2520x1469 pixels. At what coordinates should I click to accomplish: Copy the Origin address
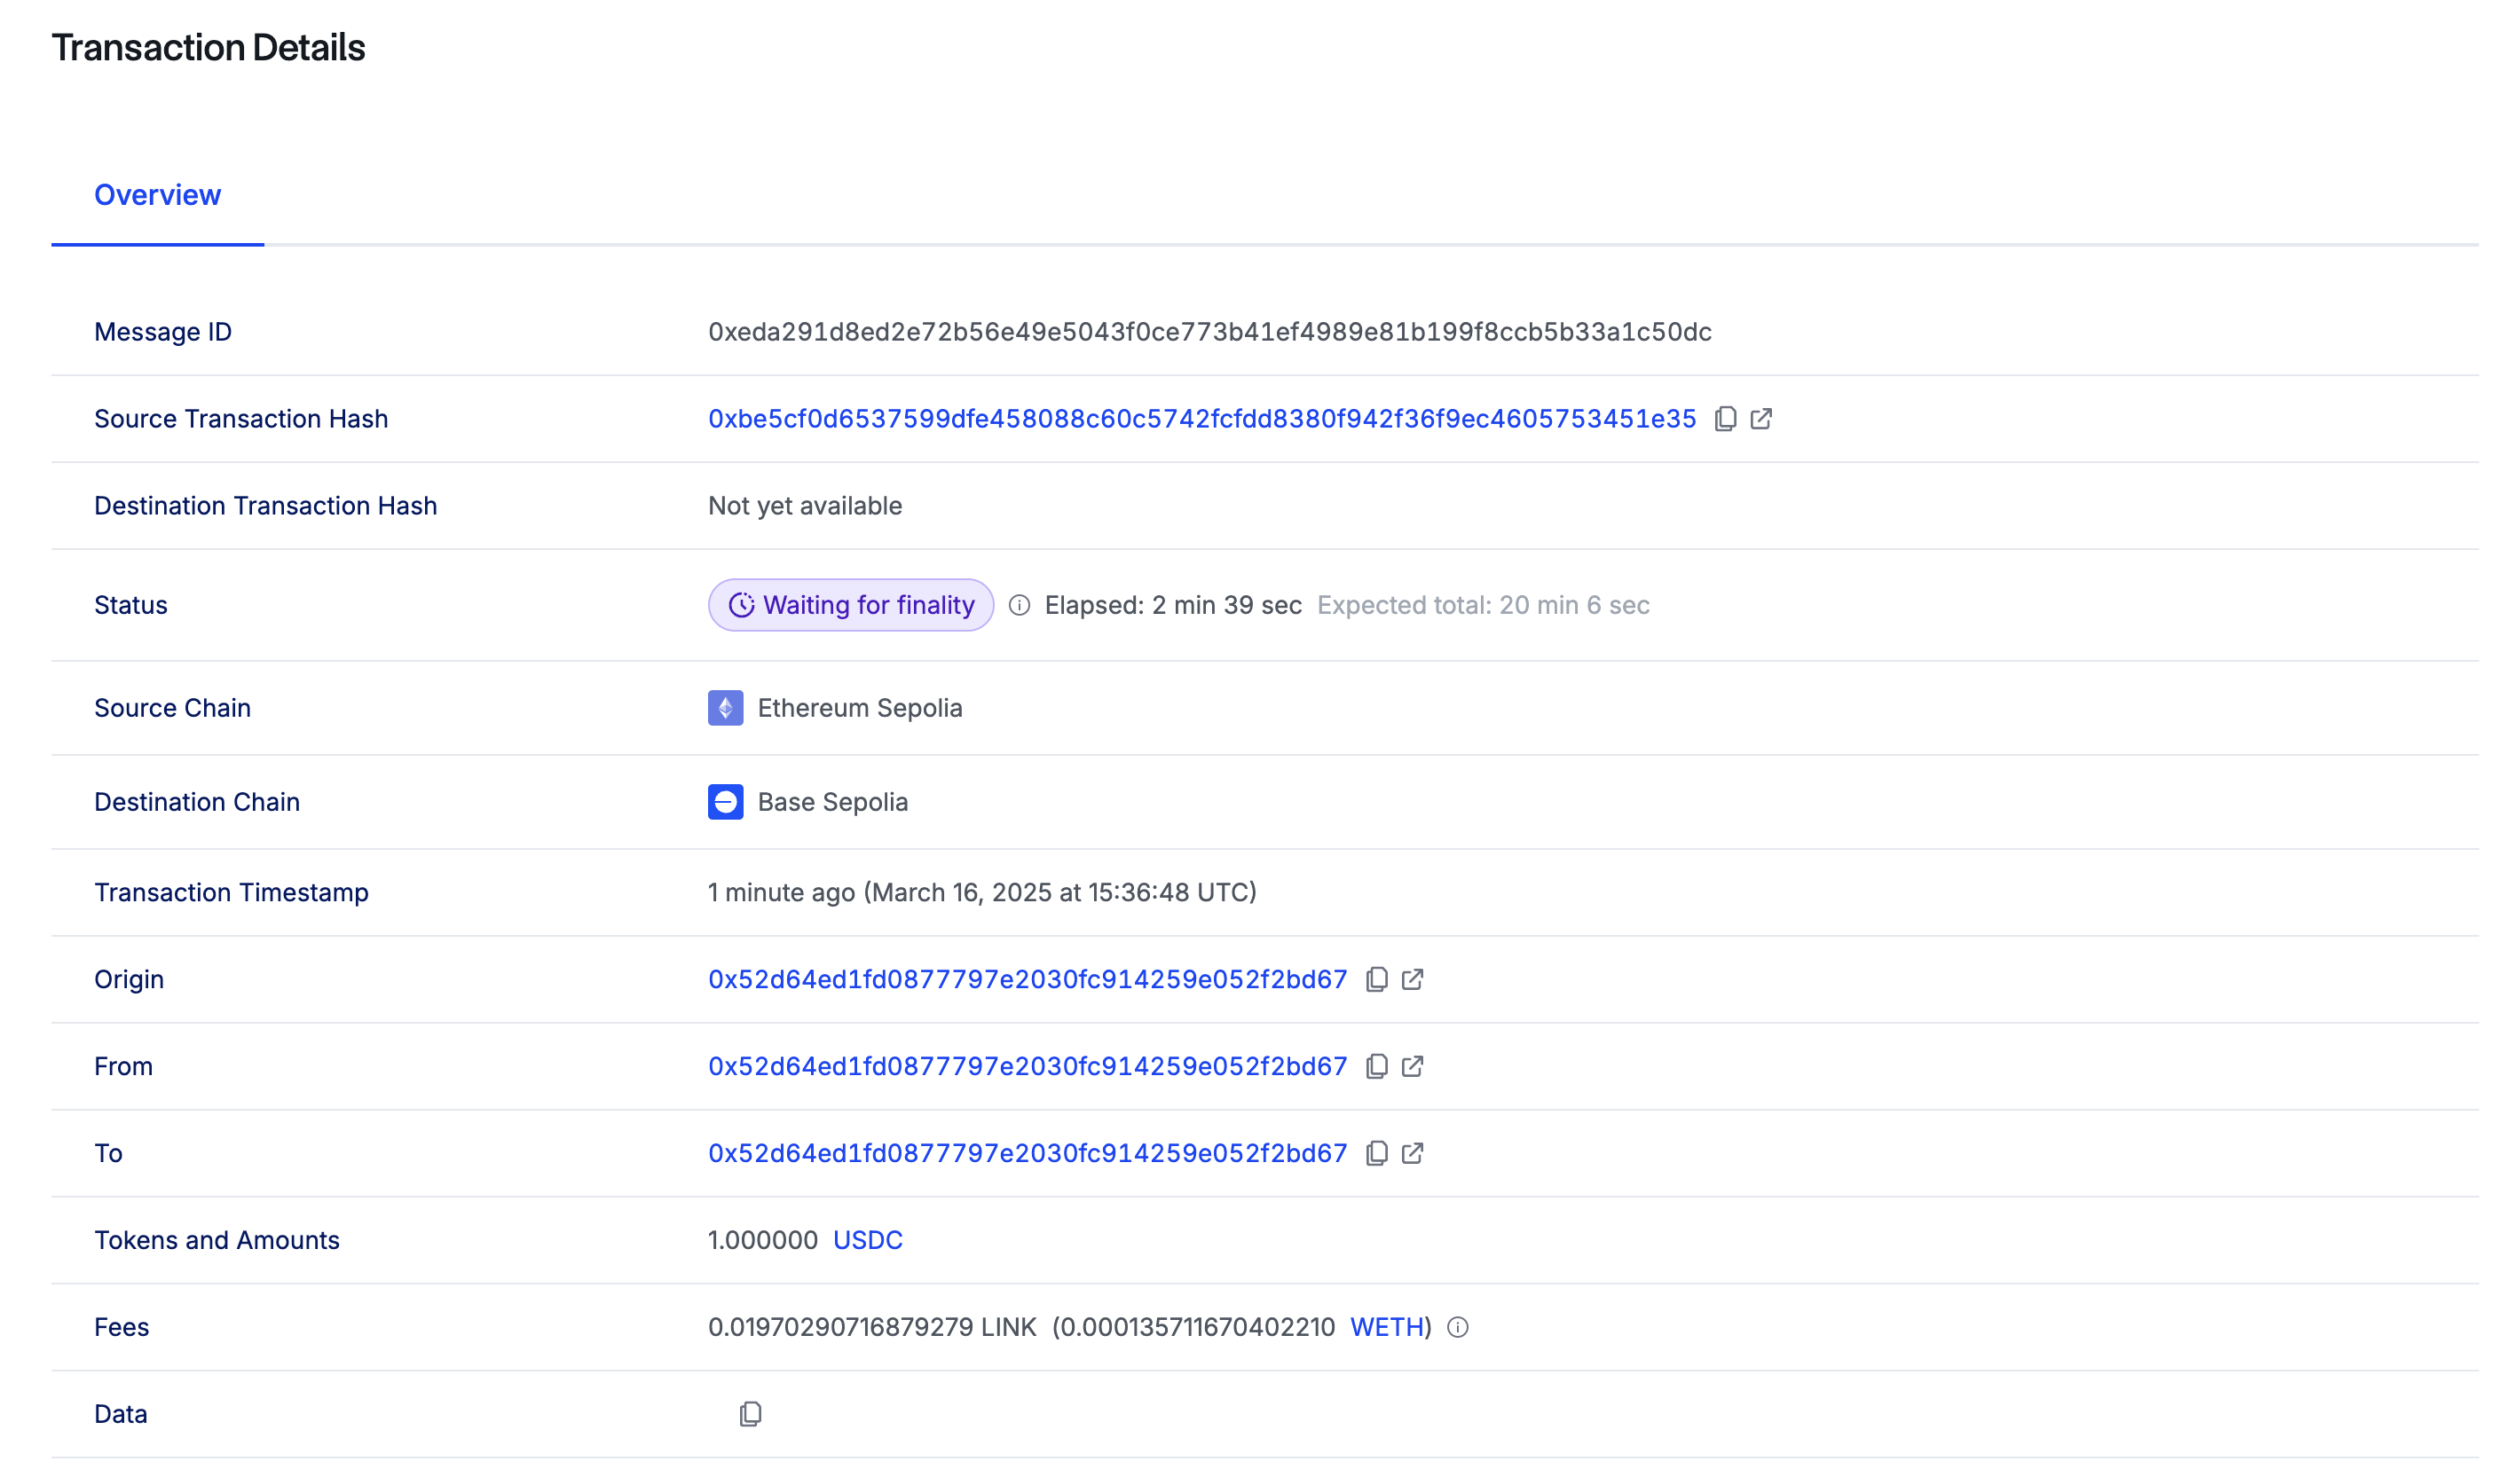pos(1376,980)
